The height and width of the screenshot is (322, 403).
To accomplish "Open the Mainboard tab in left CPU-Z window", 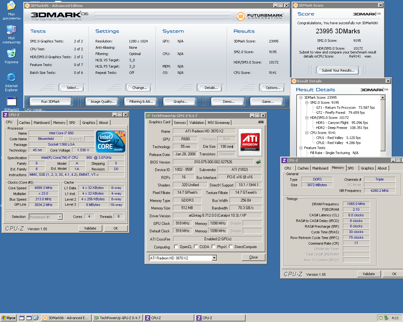I will pos(42,123).
